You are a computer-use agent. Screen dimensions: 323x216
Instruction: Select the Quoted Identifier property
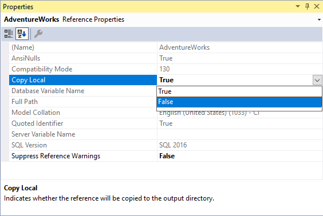click(83, 123)
